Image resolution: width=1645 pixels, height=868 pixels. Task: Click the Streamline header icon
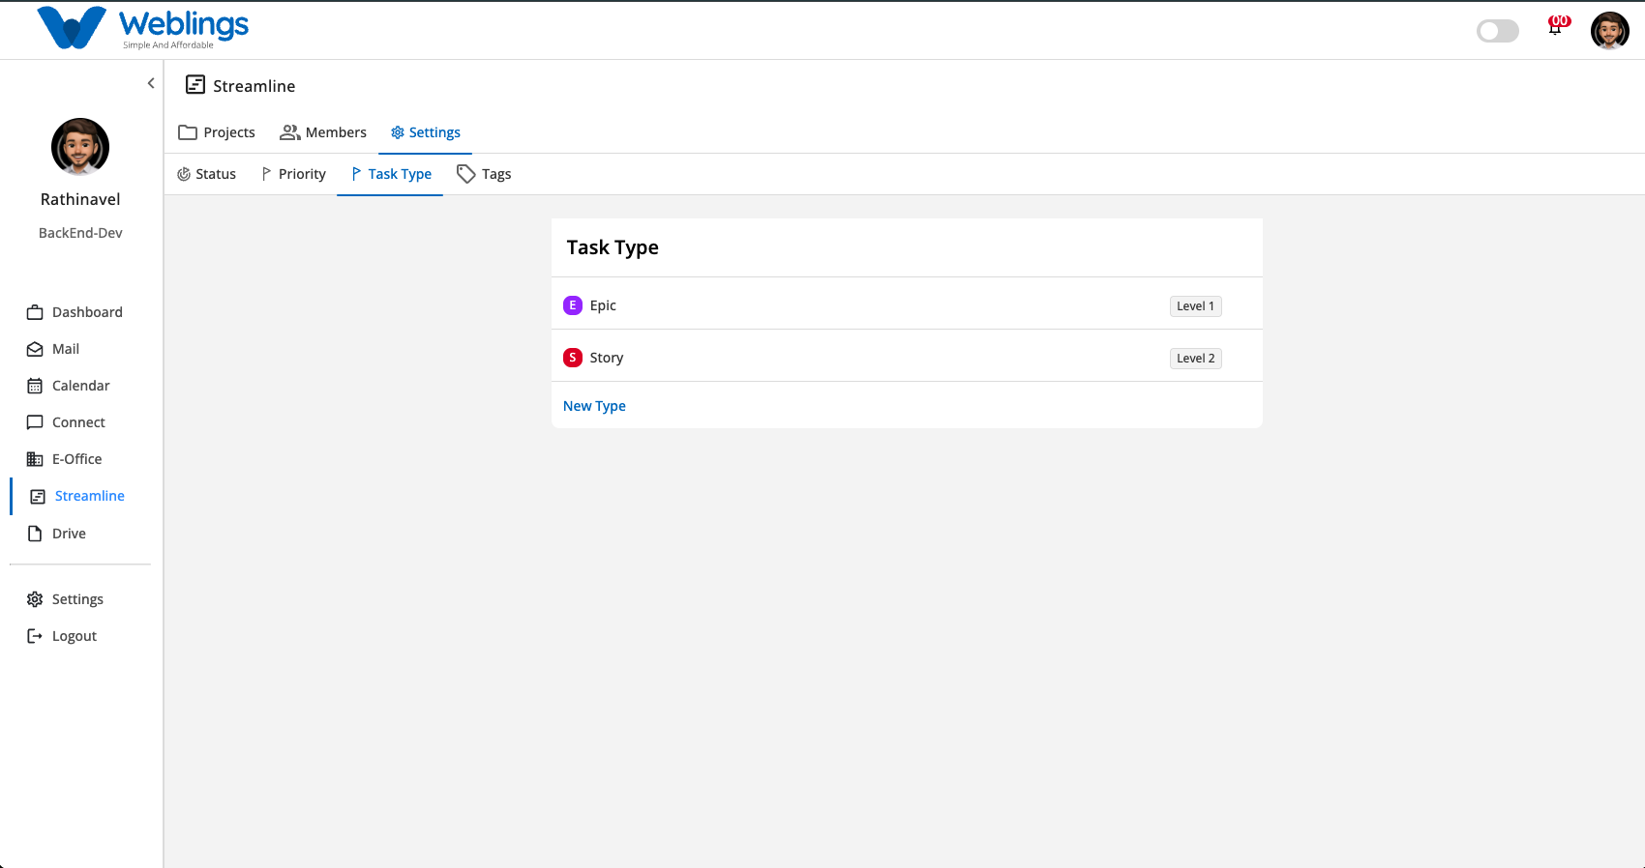(195, 85)
